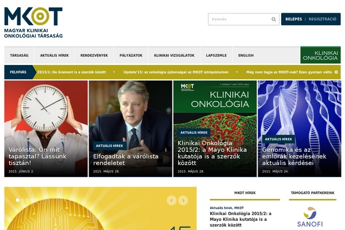Click the MKOT logo in the header
The image size is (345, 230).
33,22
